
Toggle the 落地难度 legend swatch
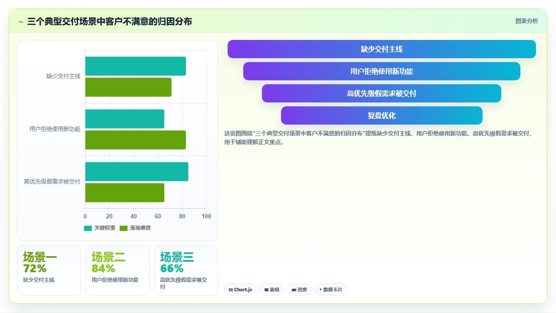click(x=123, y=228)
